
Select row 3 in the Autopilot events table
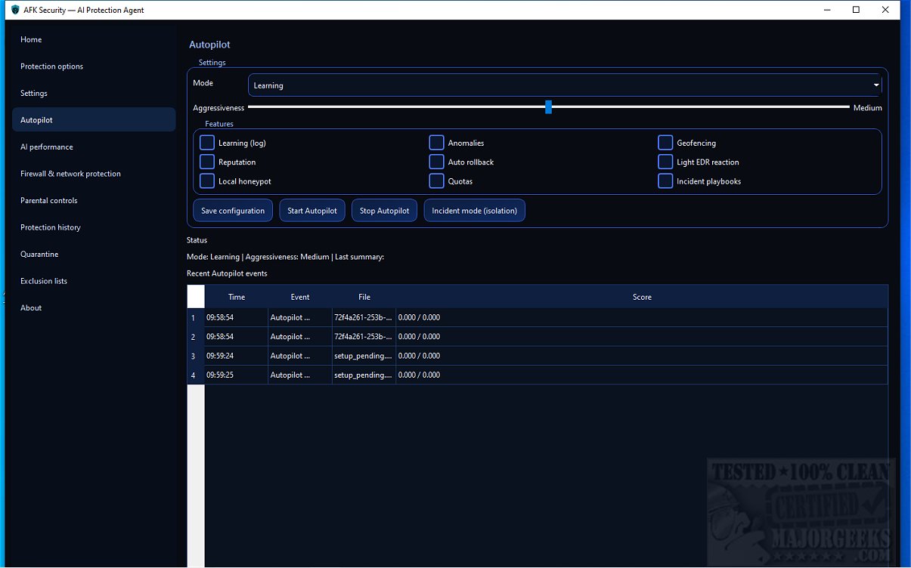click(194, 356)
